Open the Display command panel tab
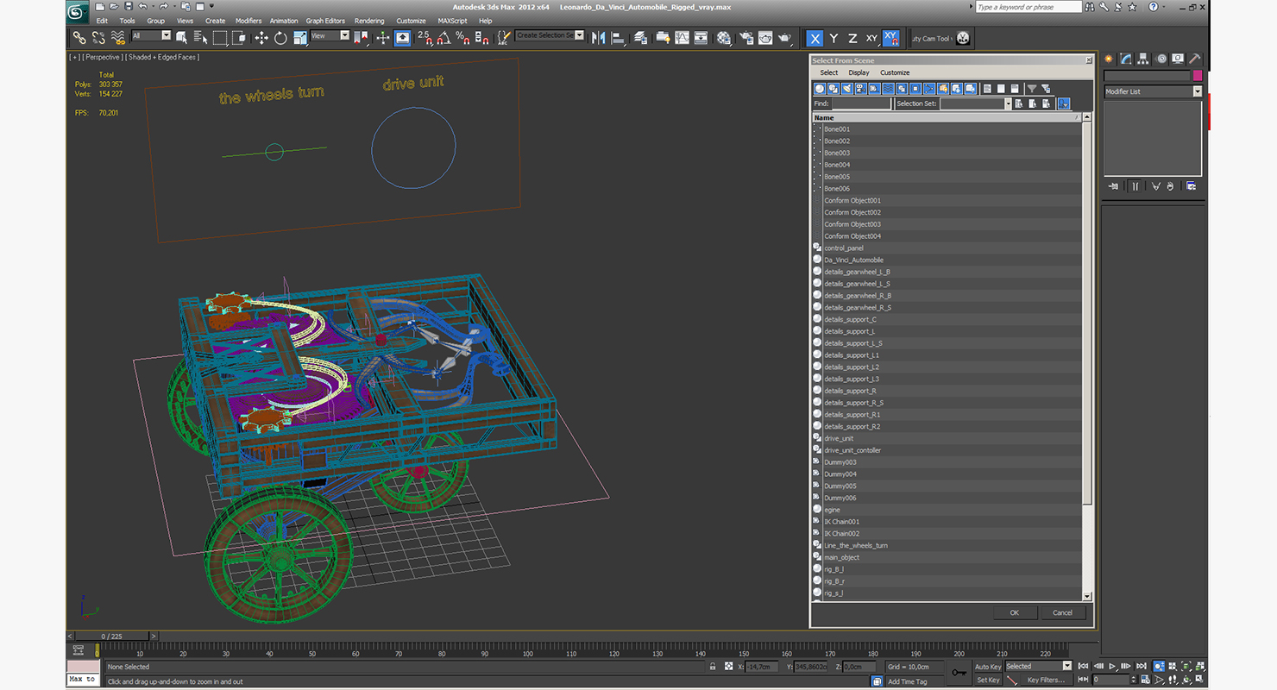Screen dimensions: 1277x690 click(x=1178, y=59)
